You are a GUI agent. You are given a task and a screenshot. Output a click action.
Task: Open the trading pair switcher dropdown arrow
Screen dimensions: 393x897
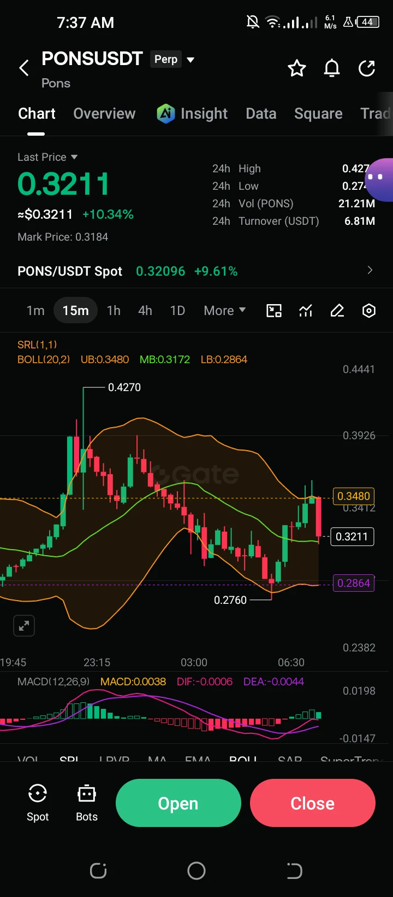pos(190,60)
